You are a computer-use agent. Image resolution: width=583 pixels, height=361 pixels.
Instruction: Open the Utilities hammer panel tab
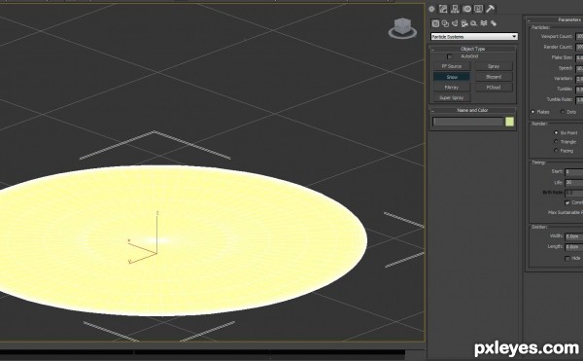pyautogui.click(x=491, y=9)
